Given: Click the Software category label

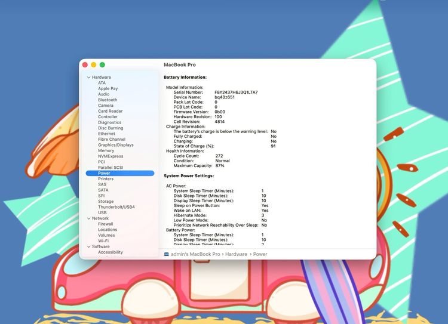Looking at the screenshot, I should click(100, 246).
